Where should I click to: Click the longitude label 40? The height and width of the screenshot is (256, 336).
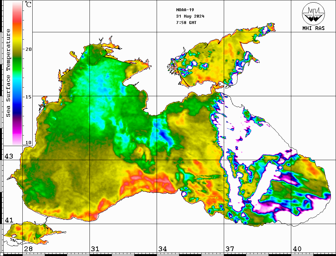[x=297, y=249]
